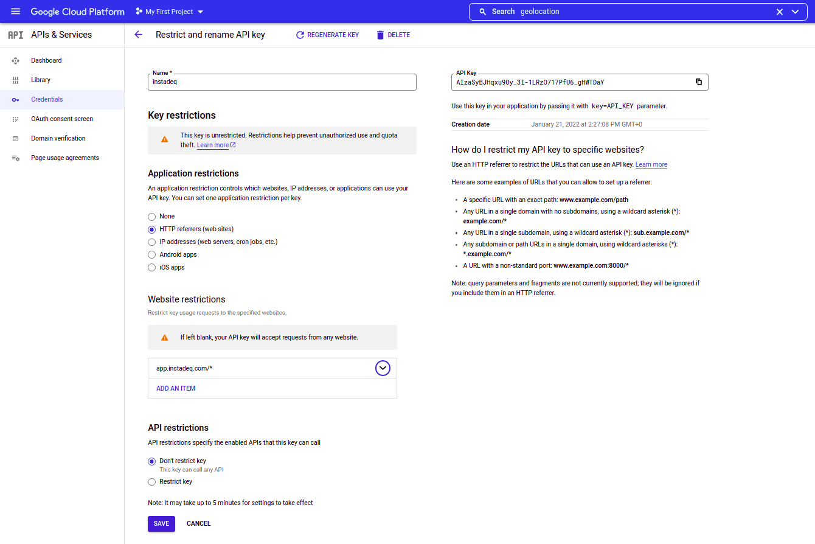Viewport: 815px width, 544px height.
Task: Open Learn more link in unrestricted warning
Action: click(x=216, y=145)
